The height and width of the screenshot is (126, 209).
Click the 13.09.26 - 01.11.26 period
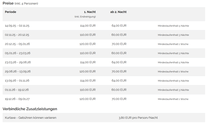pos(17,81)
